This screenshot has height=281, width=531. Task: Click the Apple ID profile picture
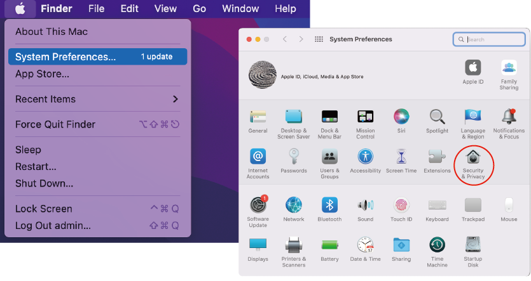click(263, 75)
